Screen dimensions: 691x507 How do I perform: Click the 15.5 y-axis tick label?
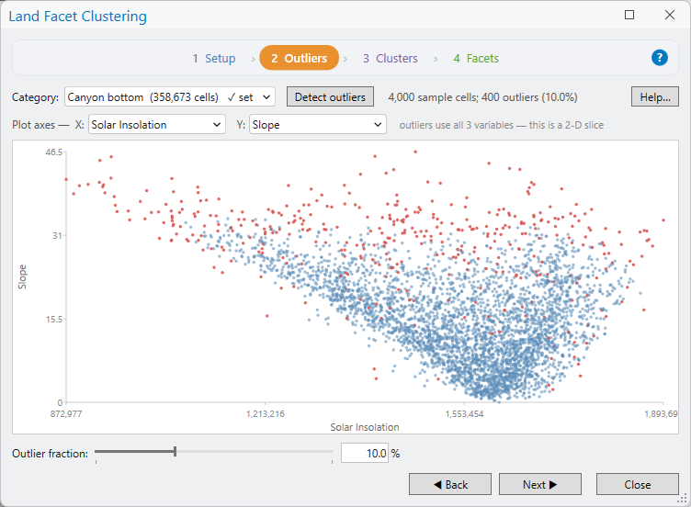54,320
